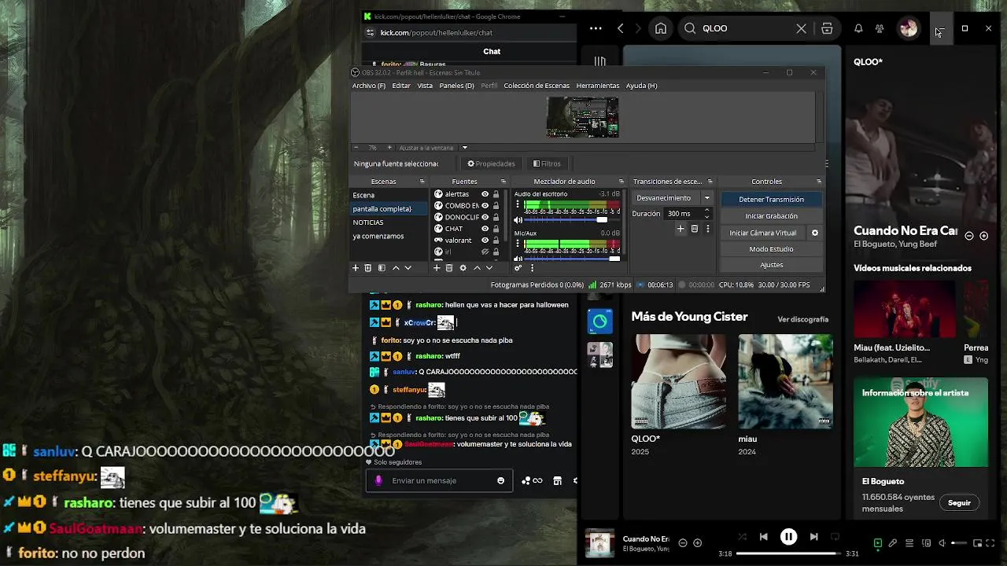
Task: Open the Spotify three-dot menu
Action: [596, 28]
